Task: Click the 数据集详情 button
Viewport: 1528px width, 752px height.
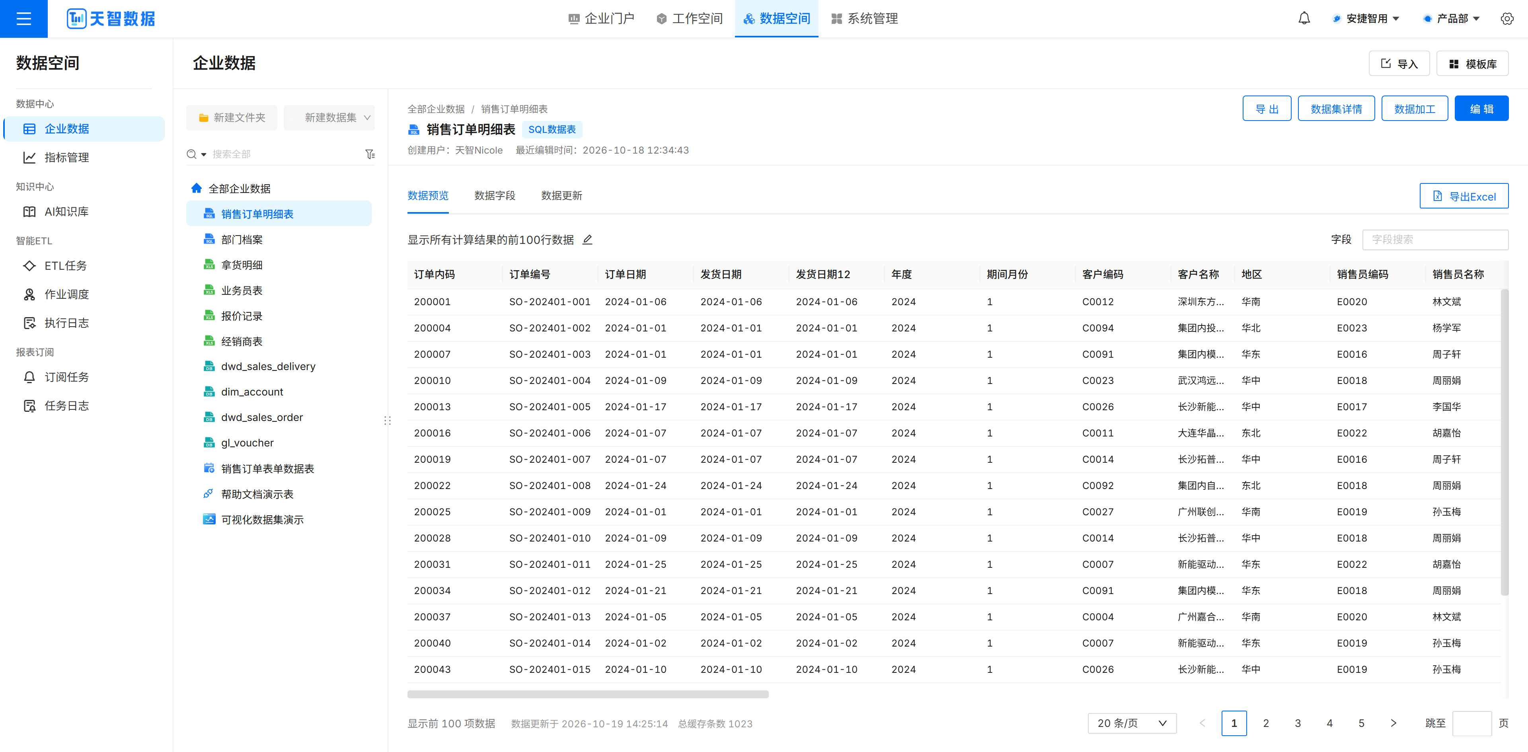Action: pyautogui.click(x=1337, y=109)
